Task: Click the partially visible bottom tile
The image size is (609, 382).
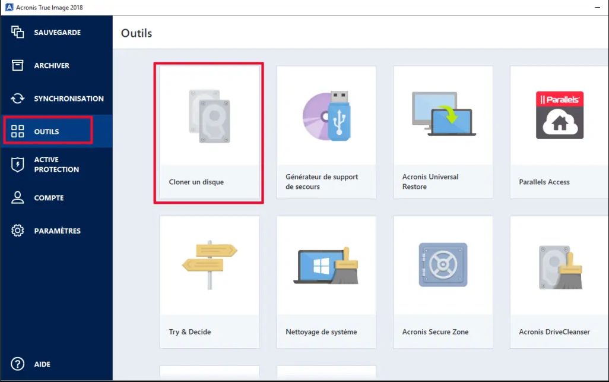Action: tap(209, 375)
